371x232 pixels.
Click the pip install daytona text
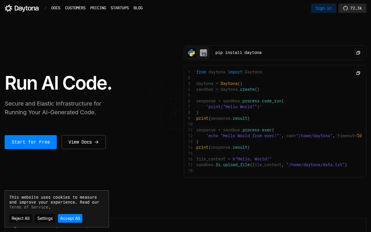coord(239,53)
